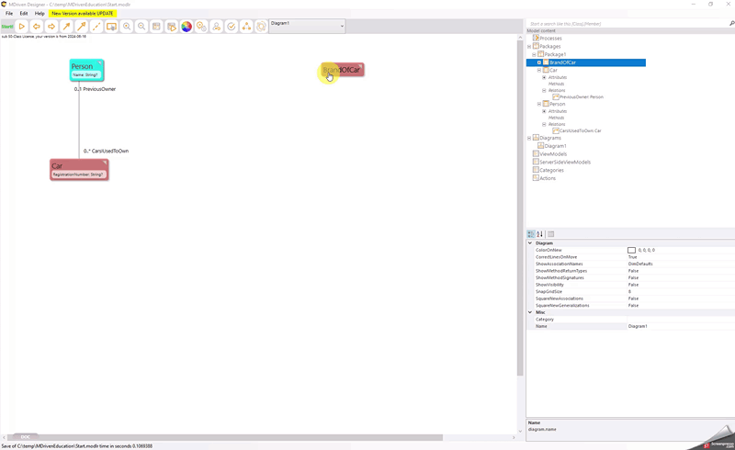Click the ColorOnNew color swatch
735x450 pixels.
point(631,250)
